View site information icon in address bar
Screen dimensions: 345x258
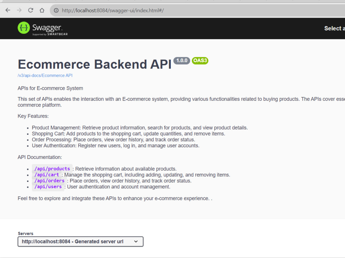pyautogui.click(x=56, y=10)
